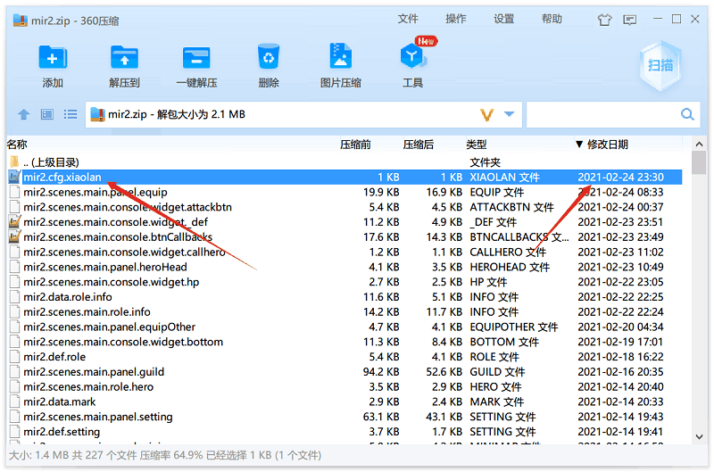The image size is (714, 472).
Task: Sort by 压缩后 column header
Action: (x=418, y=145)
